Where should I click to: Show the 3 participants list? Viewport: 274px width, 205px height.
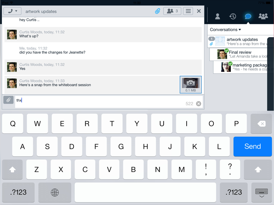click(172, 11)
